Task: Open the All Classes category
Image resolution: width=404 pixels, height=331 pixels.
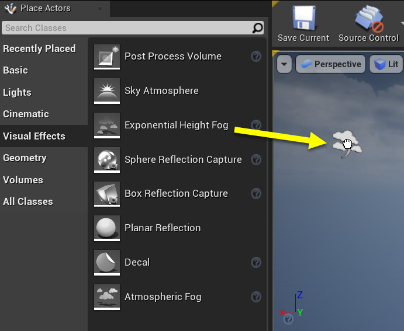Action: [28, 201]
